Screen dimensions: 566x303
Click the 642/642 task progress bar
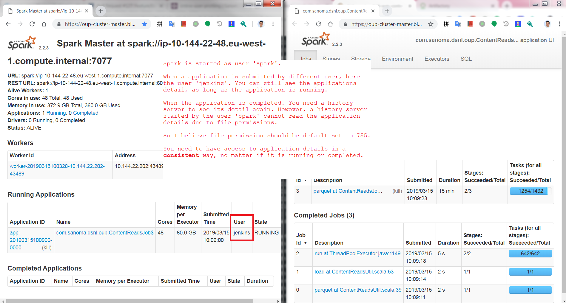(x=530, y=254)
